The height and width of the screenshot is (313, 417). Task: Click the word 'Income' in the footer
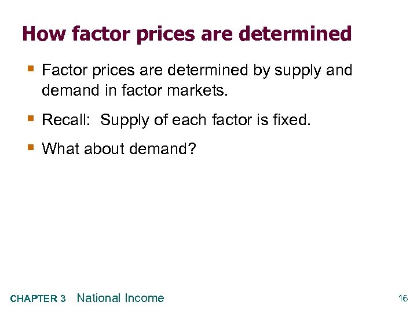[144, 299]
